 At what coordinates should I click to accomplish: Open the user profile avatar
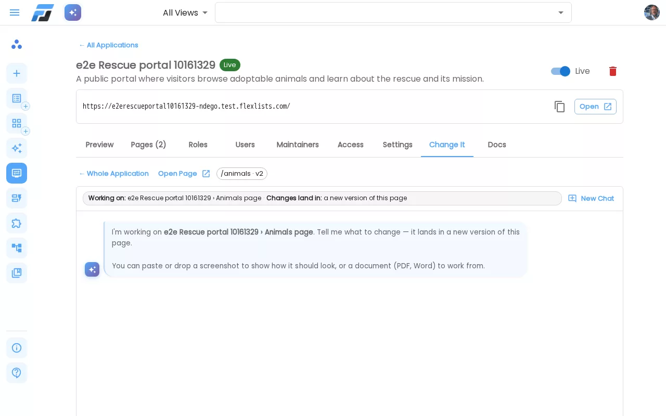click(x=652, y=12)
